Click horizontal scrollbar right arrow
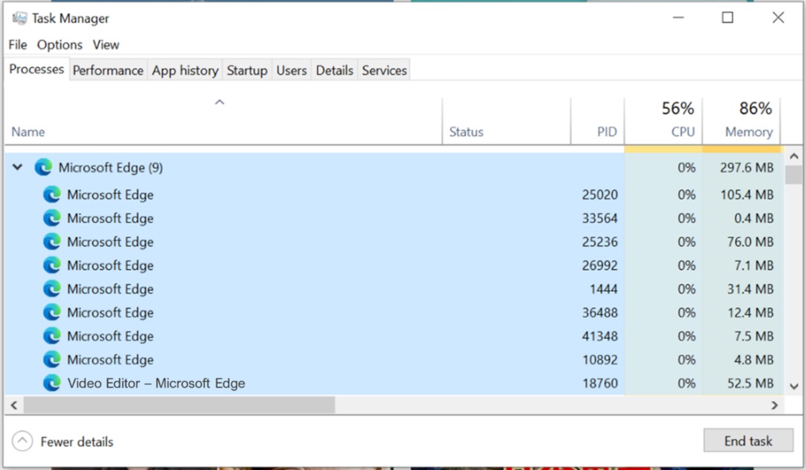 coord(775,405)
